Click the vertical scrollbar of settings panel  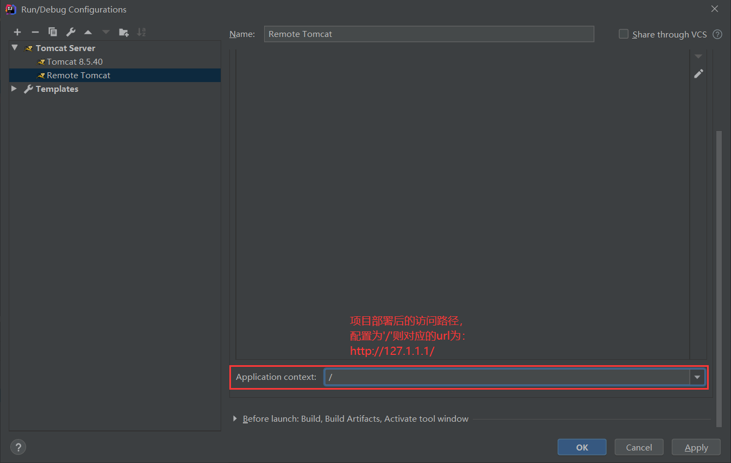pos(719,278)
